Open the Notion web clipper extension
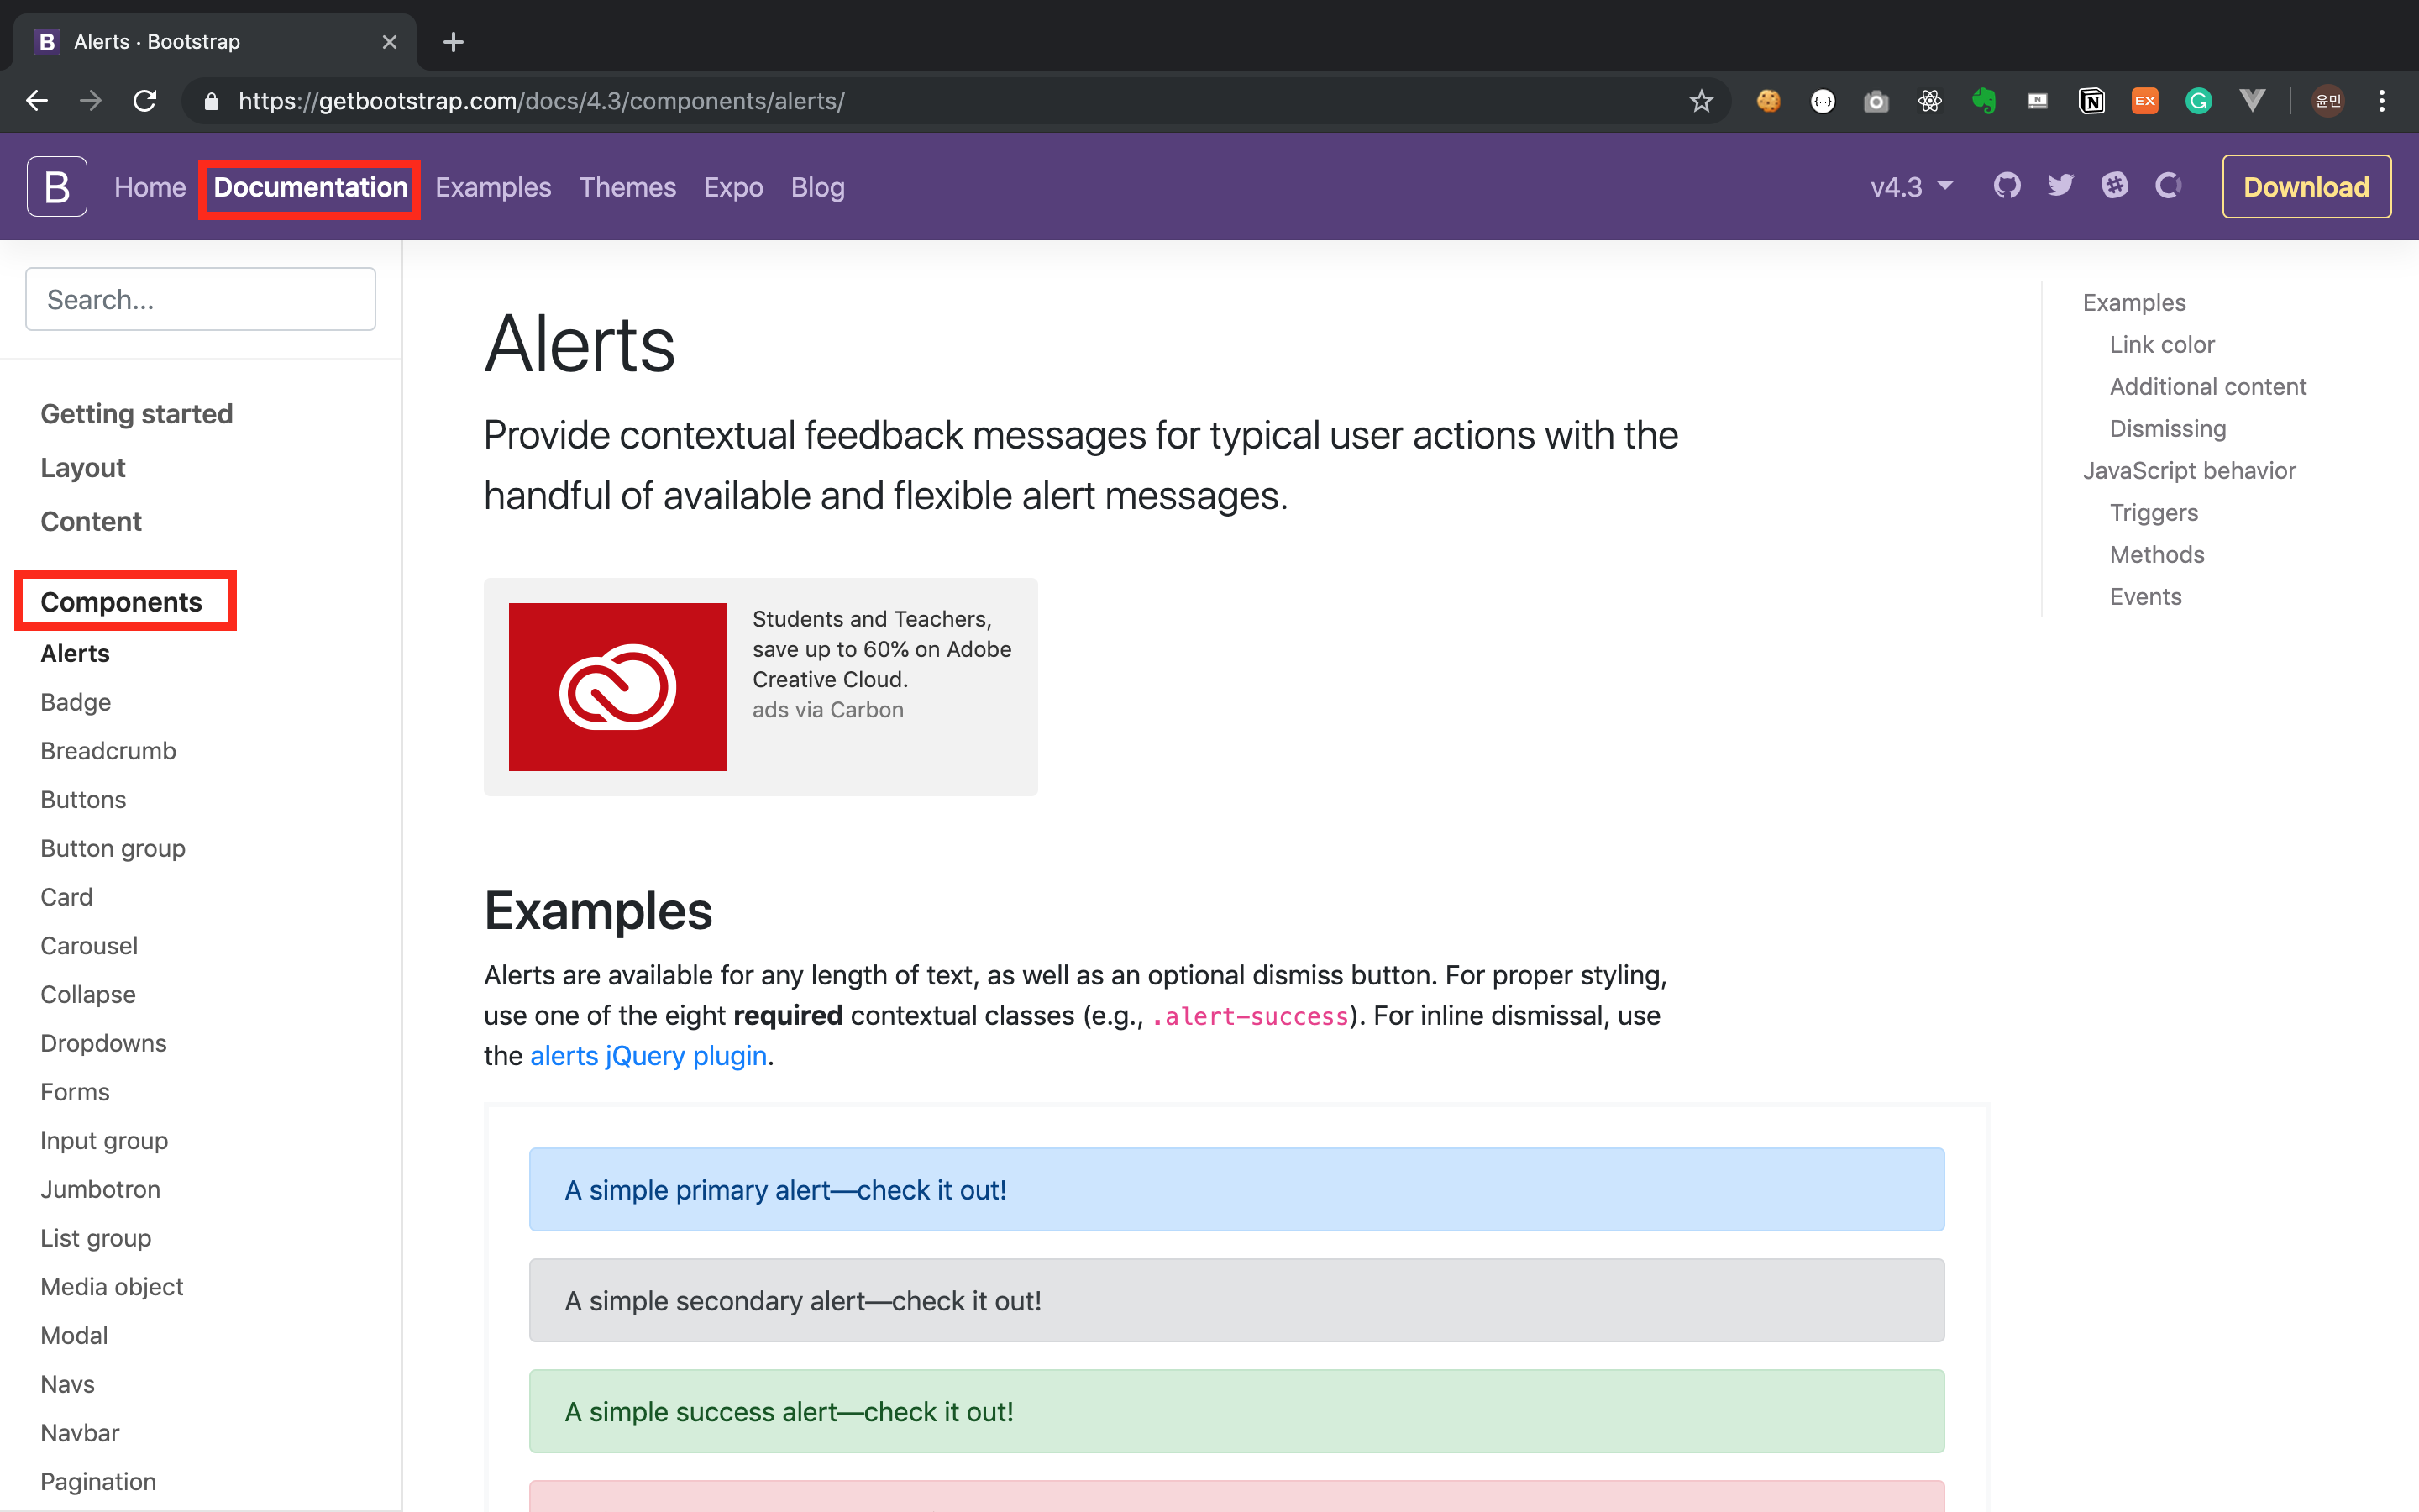 point(2091,101)
